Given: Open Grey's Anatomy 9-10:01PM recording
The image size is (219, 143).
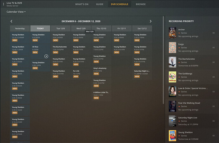Looking at the screenshot, I should coord(101,71).
